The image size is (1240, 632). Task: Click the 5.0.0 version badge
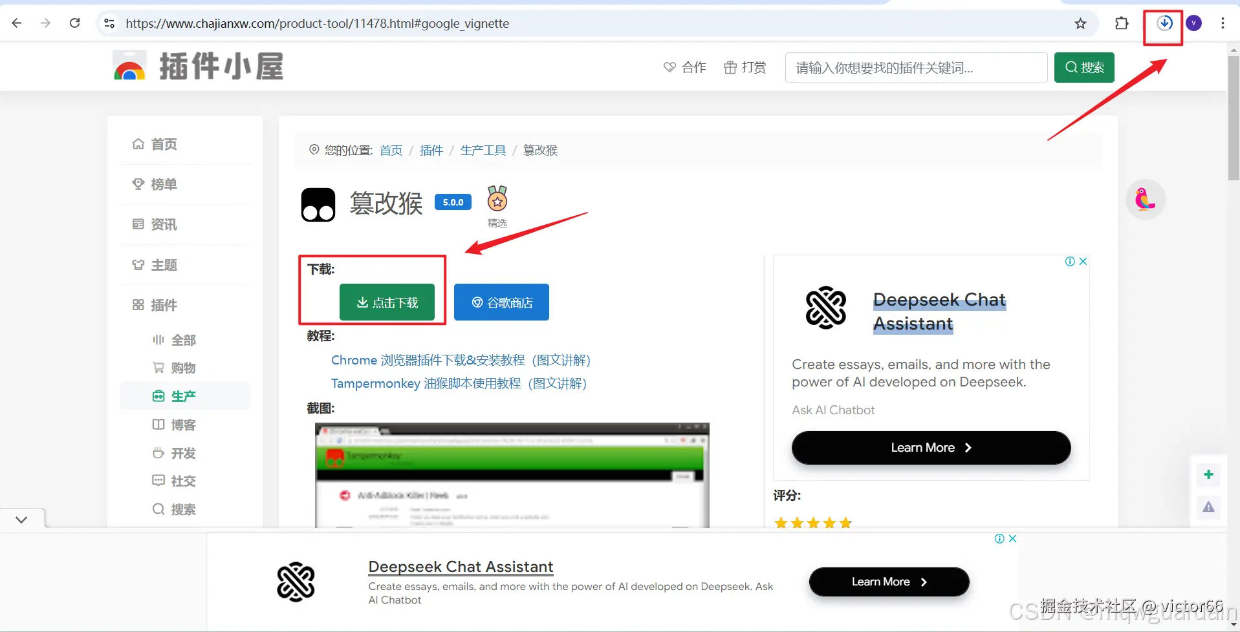pyautogui.click(x=453, y=202)
